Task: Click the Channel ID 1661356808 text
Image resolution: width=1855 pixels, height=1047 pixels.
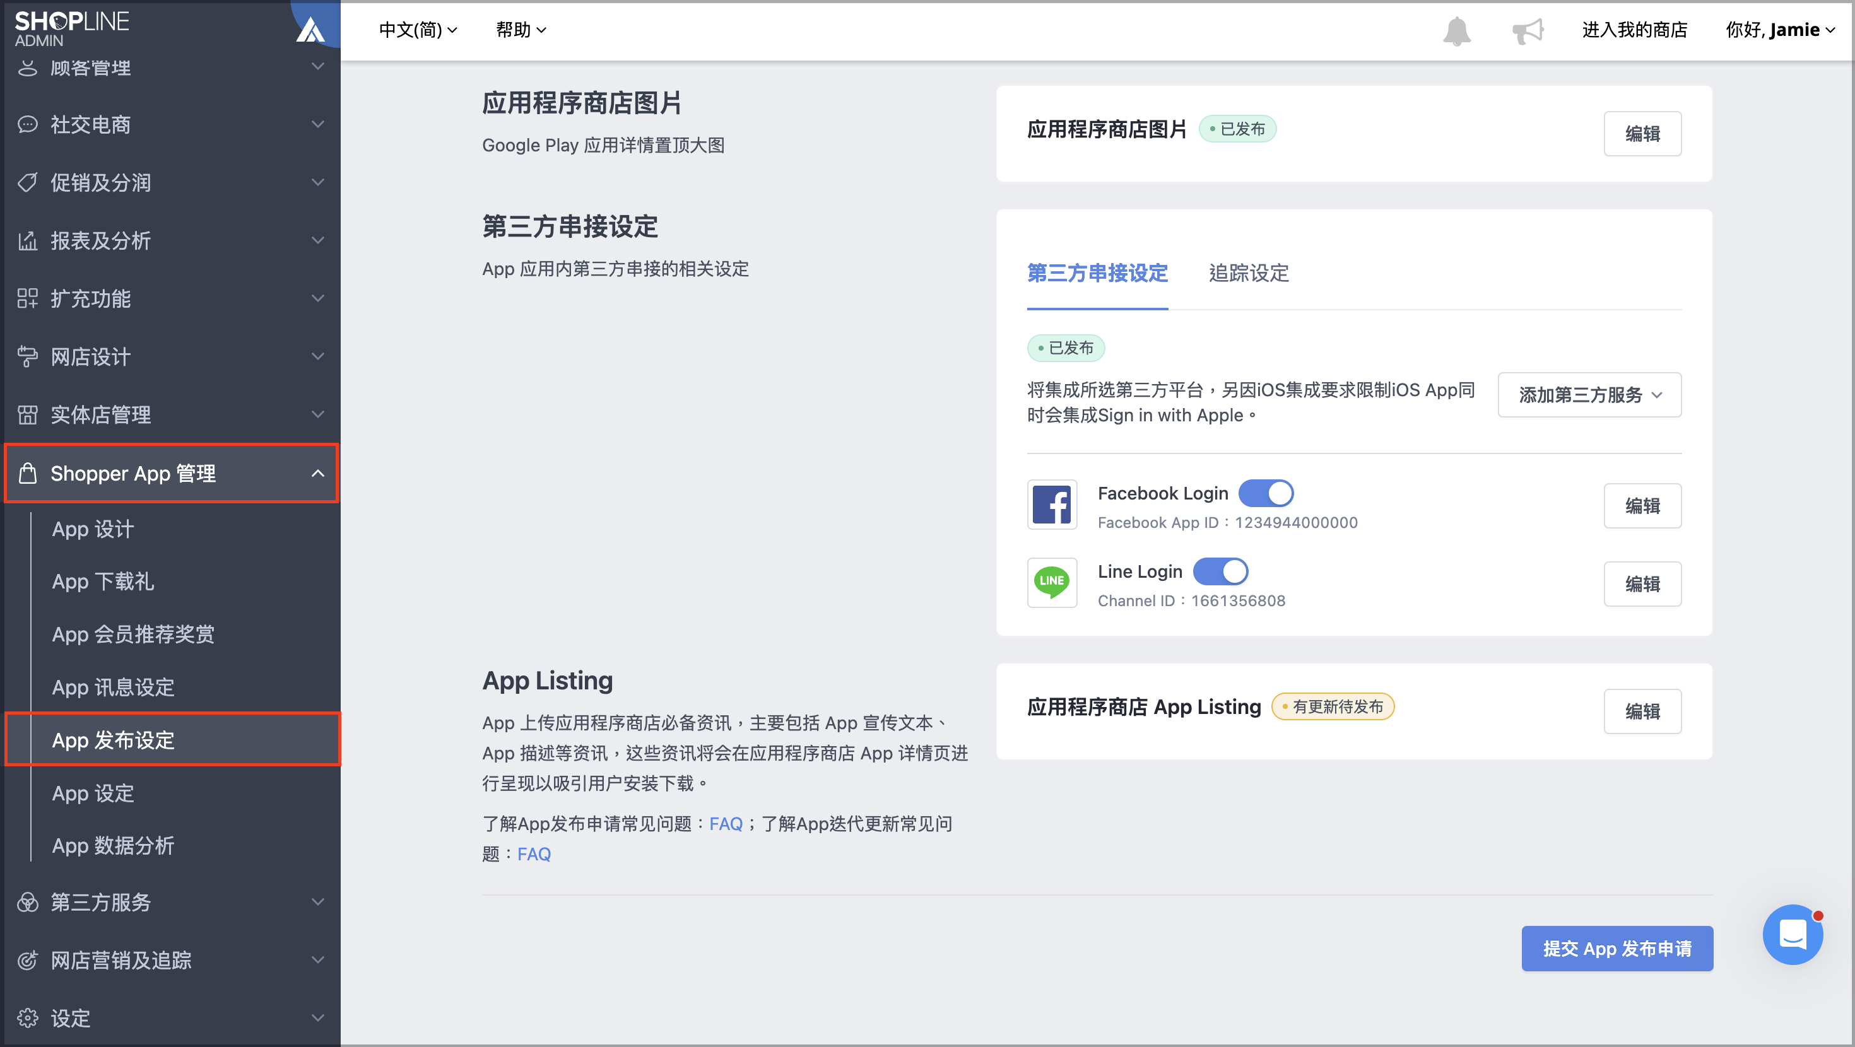Action: tap(1191, 600)
